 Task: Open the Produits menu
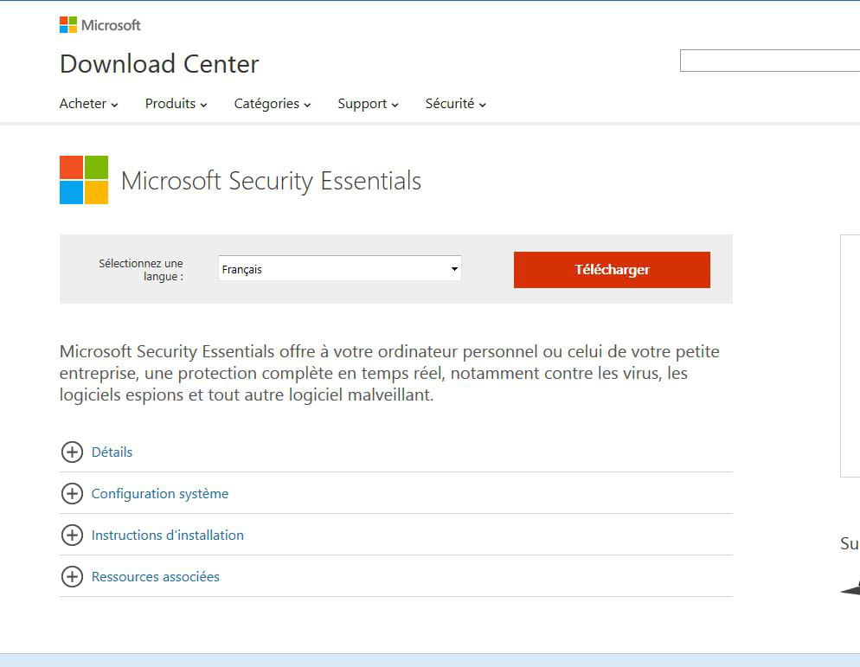[x=176, y=104]
